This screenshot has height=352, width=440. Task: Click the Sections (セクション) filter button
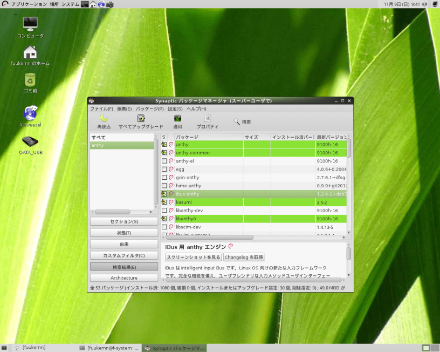pos(124,221)
